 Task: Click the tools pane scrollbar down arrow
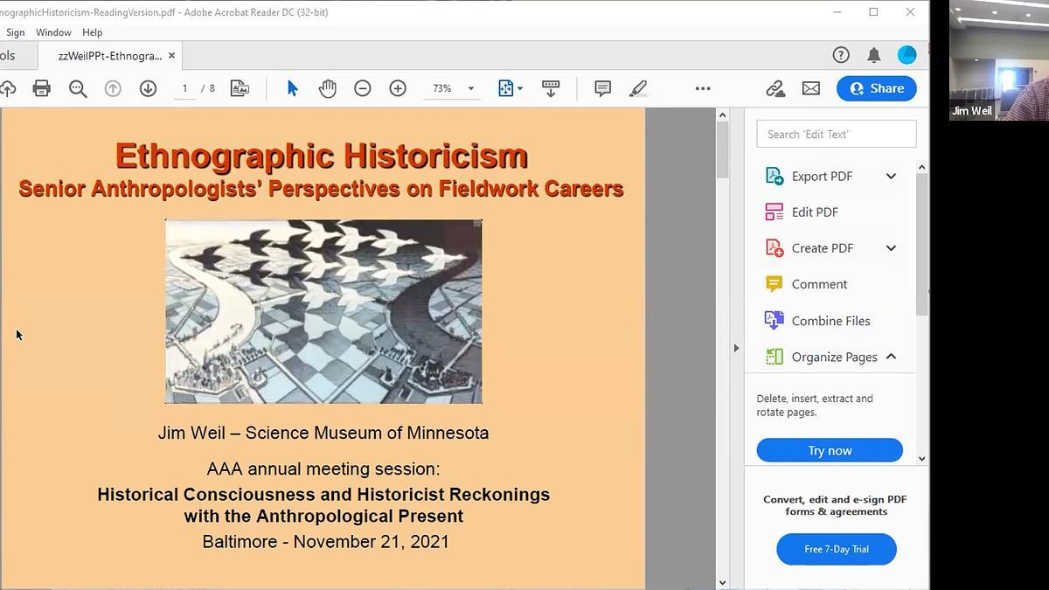[922, 458]
